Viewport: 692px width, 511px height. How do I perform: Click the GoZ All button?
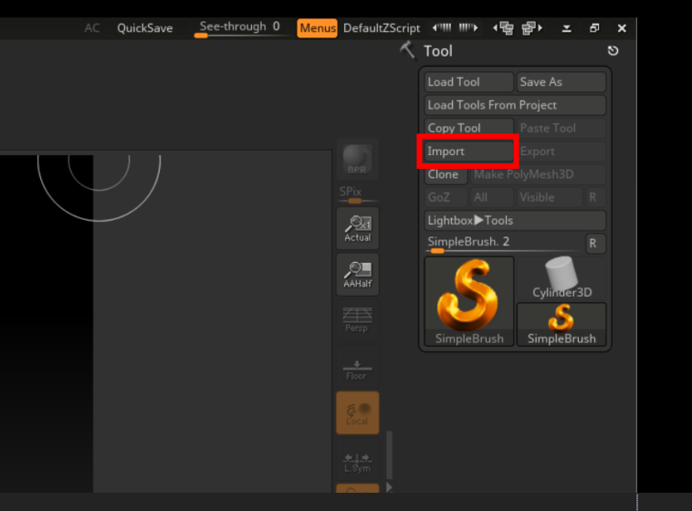[492, 197]
